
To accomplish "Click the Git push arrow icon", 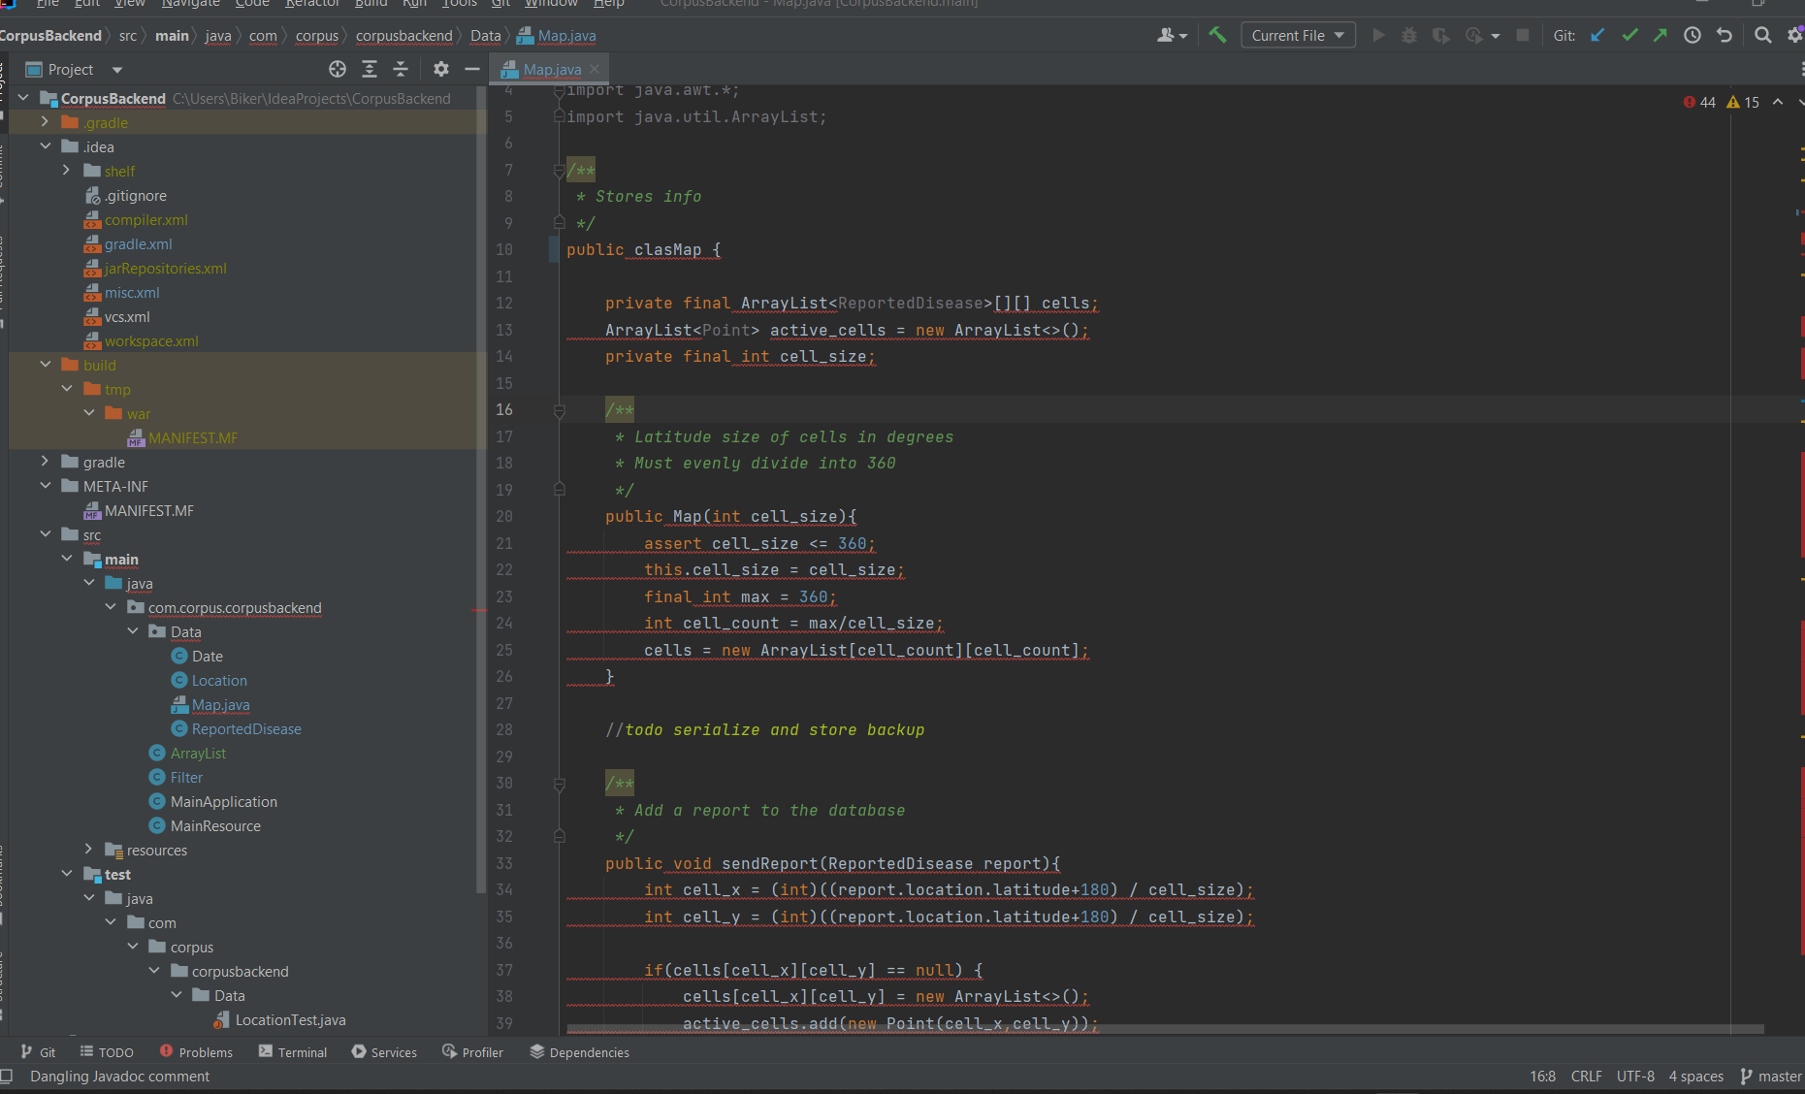I will coord(1660,36).
